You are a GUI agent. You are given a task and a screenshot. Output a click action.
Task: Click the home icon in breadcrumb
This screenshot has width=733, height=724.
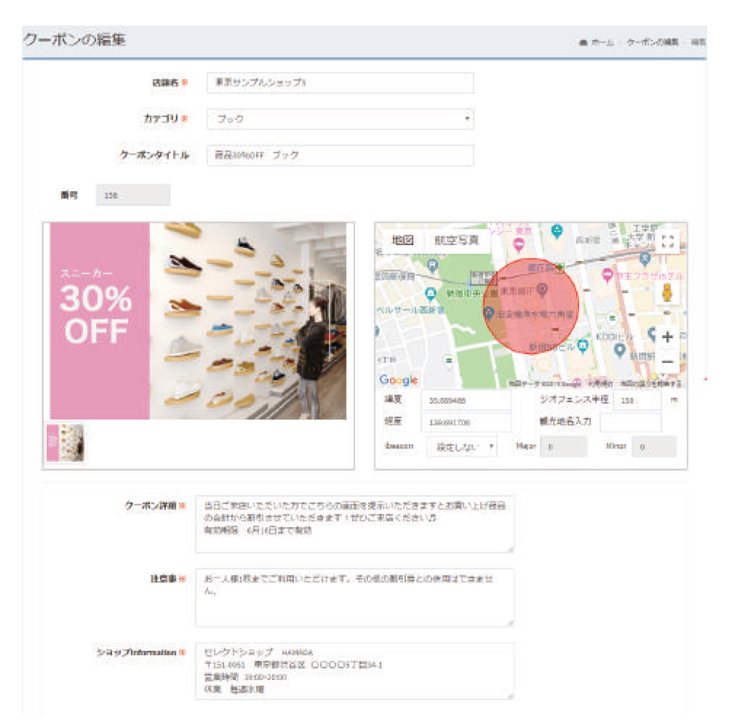584,42
